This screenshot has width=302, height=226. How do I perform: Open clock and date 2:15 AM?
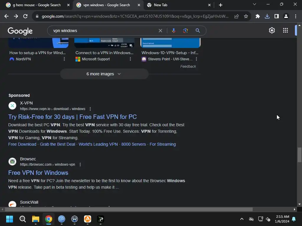(x=282, y=219)
